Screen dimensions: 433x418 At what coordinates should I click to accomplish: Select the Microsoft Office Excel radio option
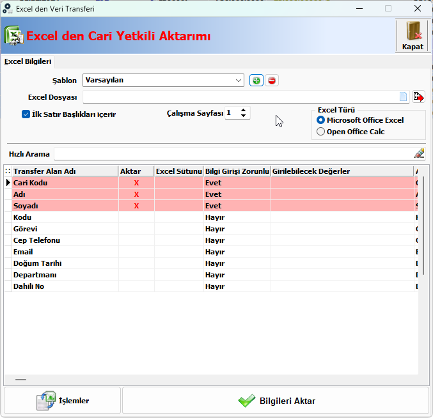tap(320, 120)
